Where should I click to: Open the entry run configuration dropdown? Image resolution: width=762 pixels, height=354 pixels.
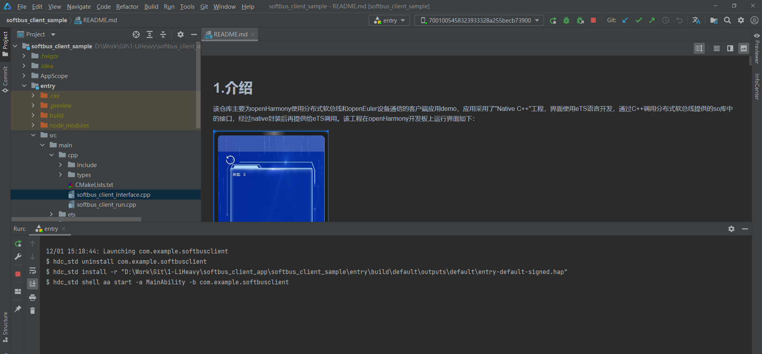coord(389,21)
